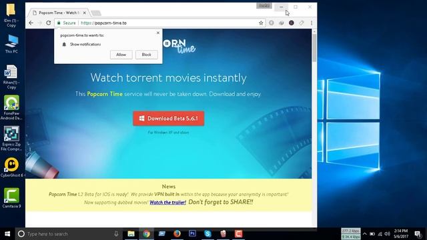The image size is (427, 240).
Task: Close the notification permission popup
Action: (158, 33)
